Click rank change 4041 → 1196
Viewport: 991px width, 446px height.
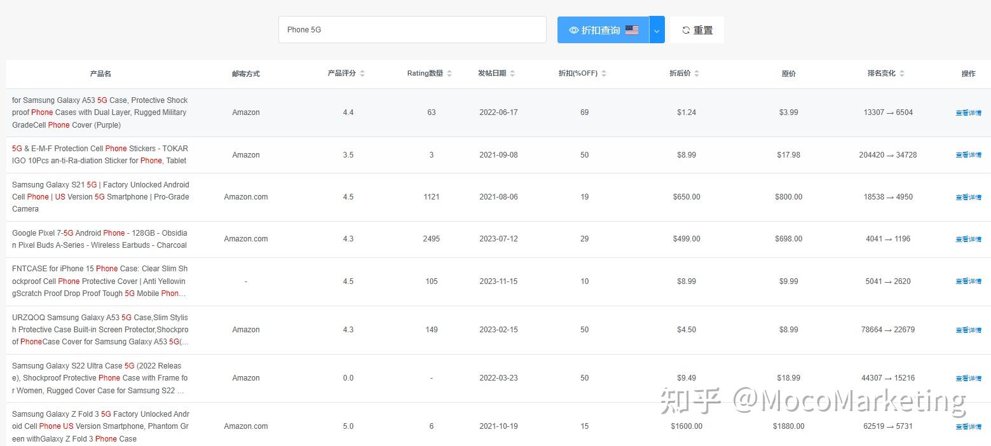(888, 239)
